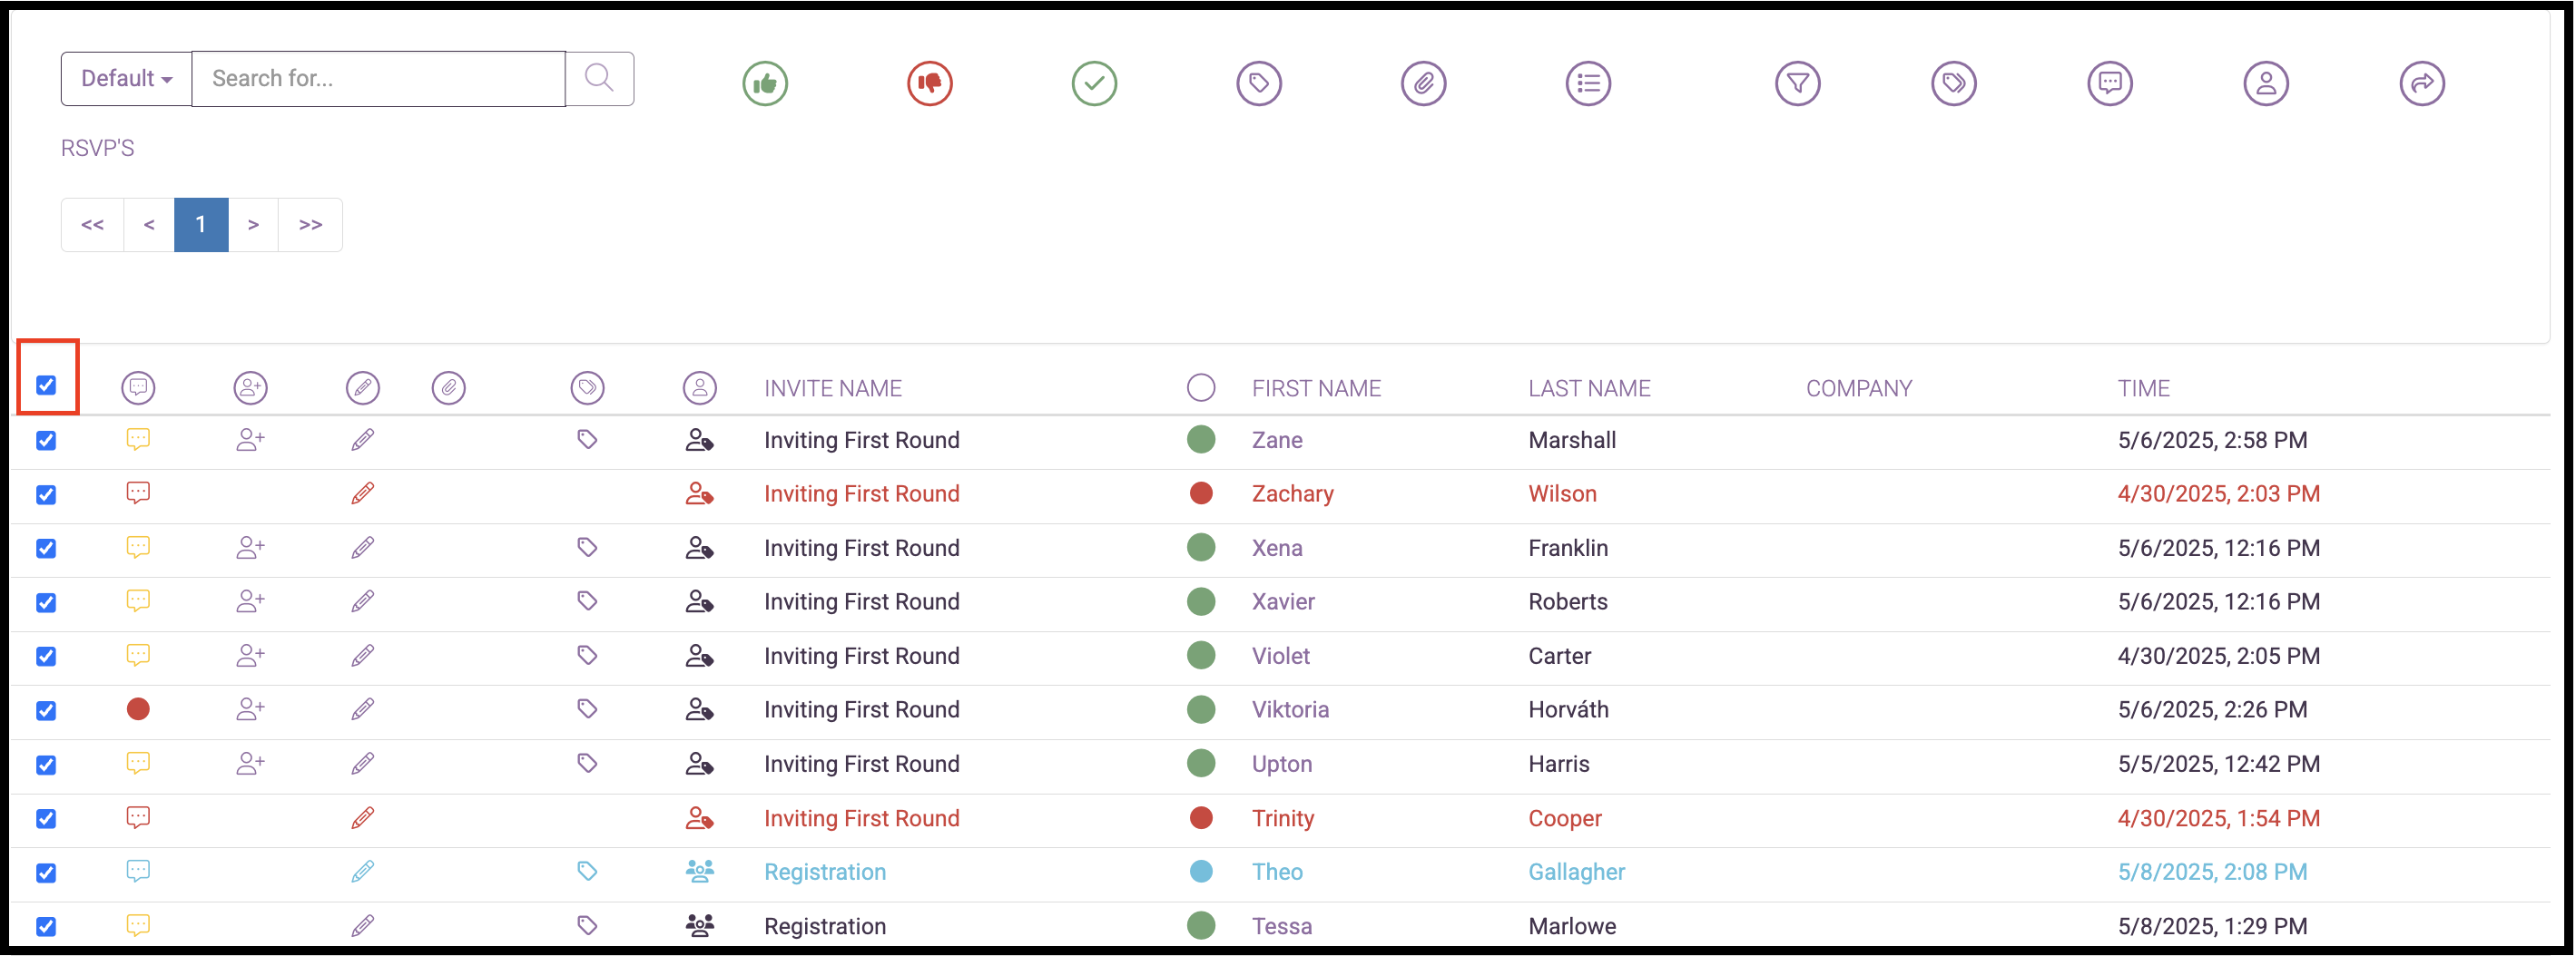2576x956 pixels.
Task: Click the chat bubble toolbar icon
Action: point(2110,83)
